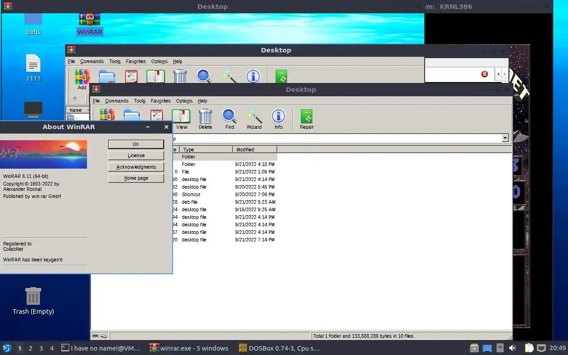
Task: Click the Info icon in front WinRAR toolbar
Action: 278,117
